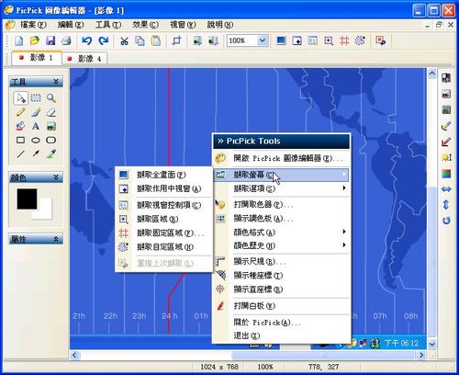Capture region toolbar icon
This screenshot has width=459, height=375.
click(329, 40)
